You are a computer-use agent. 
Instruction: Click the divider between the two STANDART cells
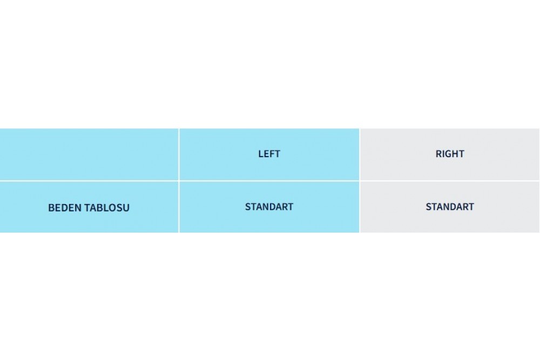[x=360, y=207]
